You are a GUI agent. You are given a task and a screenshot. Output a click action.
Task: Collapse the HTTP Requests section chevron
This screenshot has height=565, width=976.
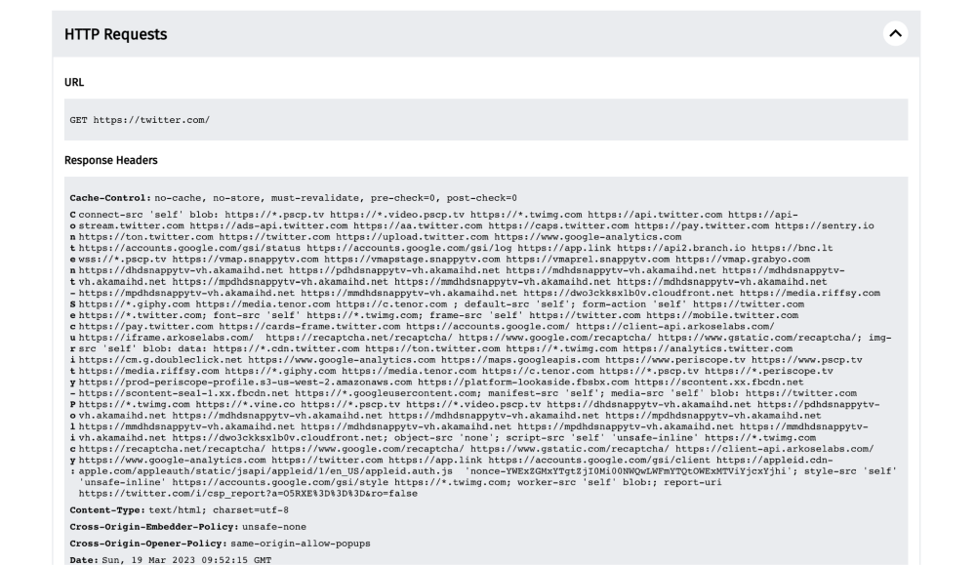(895, 34)
